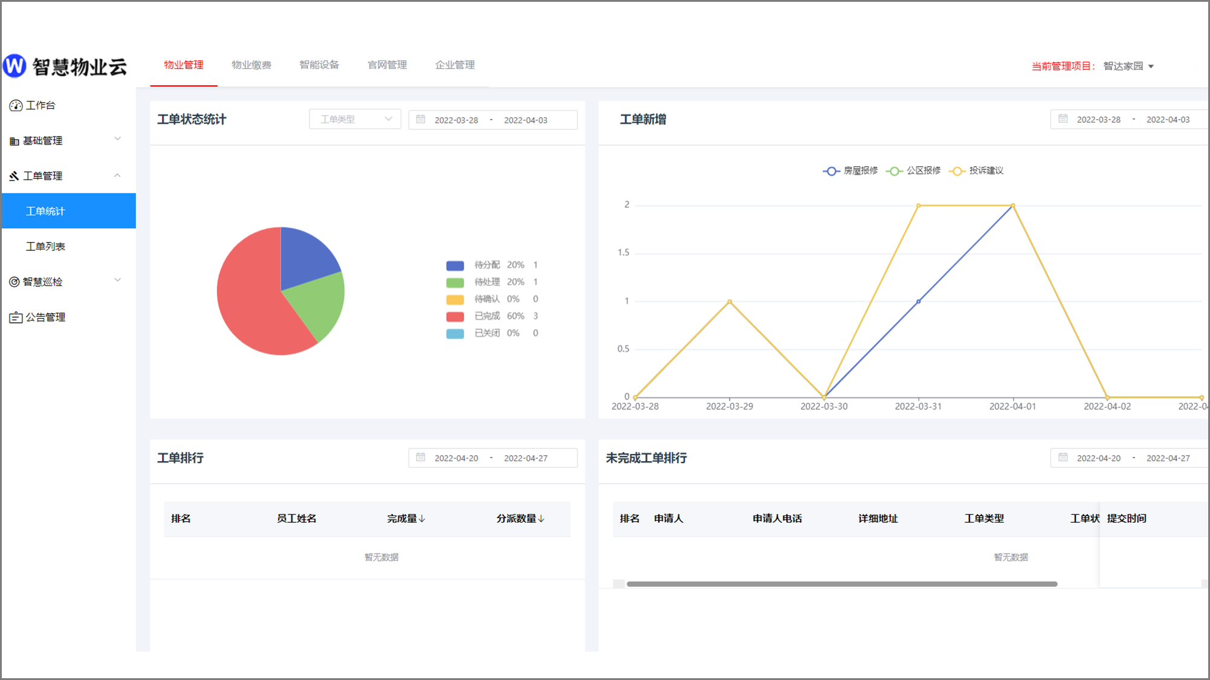
Task: Click the 智慧物业云 W logo icon
Action: coord(15,66)
